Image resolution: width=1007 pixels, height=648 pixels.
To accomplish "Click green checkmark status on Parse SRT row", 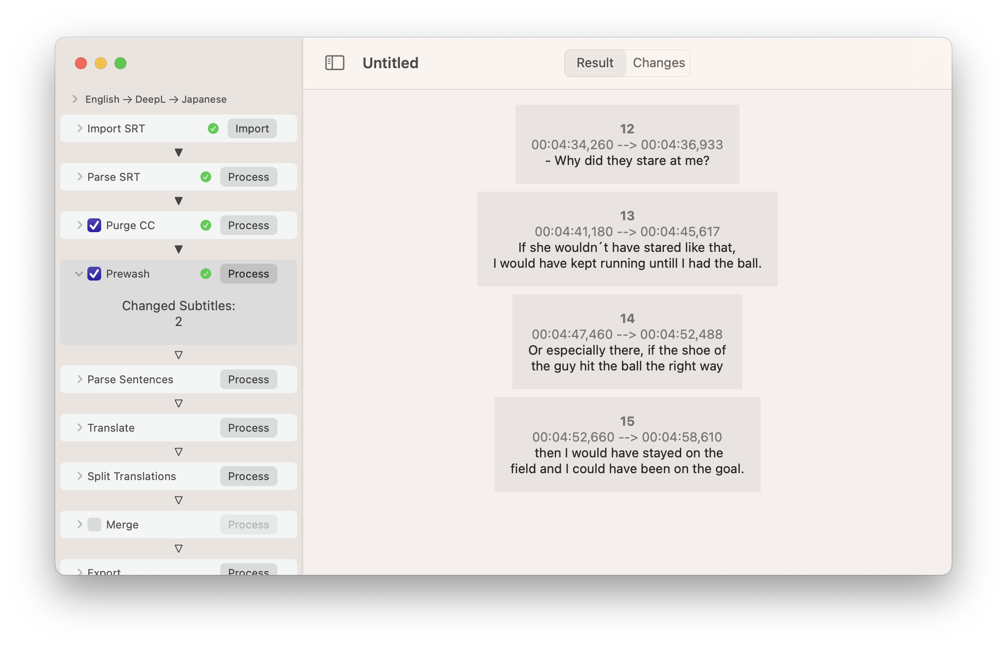I will click(206, 177).
